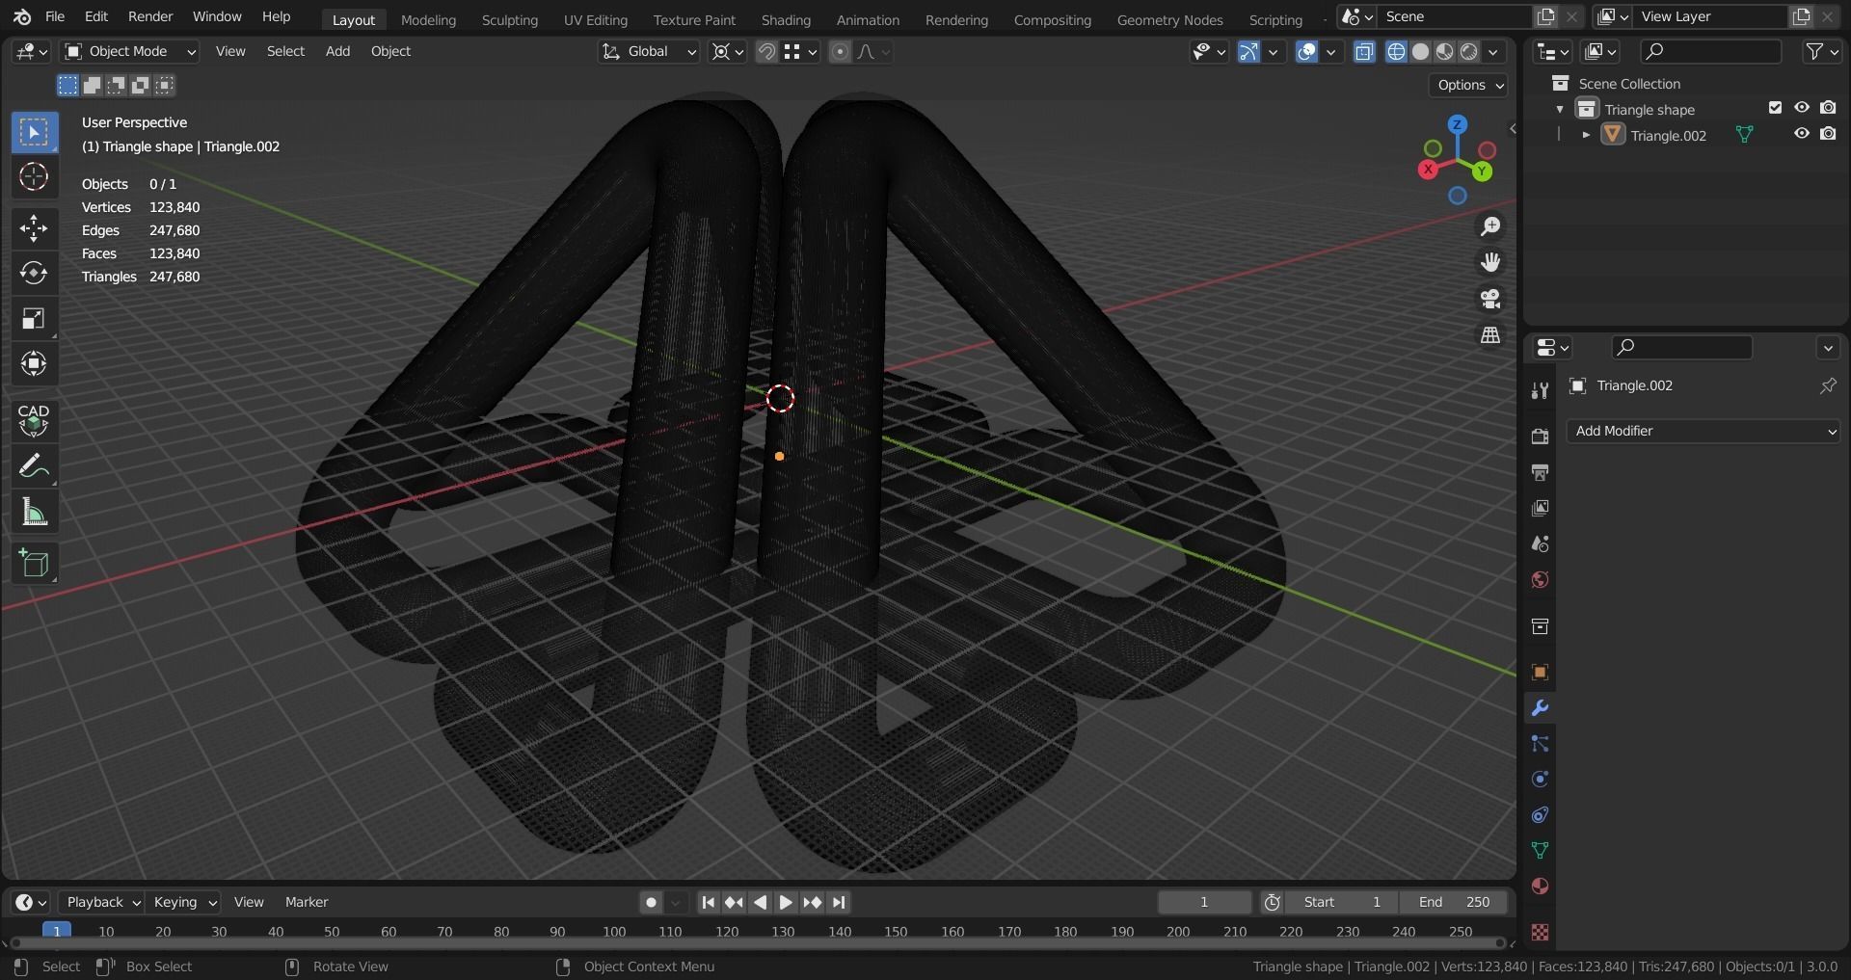Toggle camera view icon

click(1490, 299)
